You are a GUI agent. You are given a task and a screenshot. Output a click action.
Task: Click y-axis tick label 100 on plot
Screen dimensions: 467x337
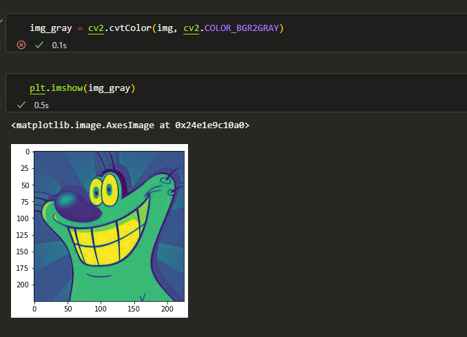coord(23,218)
